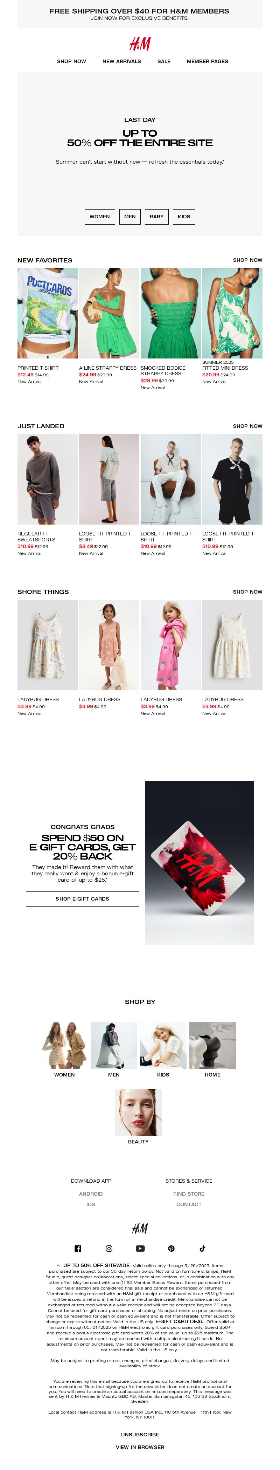The width and height of the screenshot is (280, 1470).
Task: Open the Home category thumbnail
Action: [x=212, y=1045]
